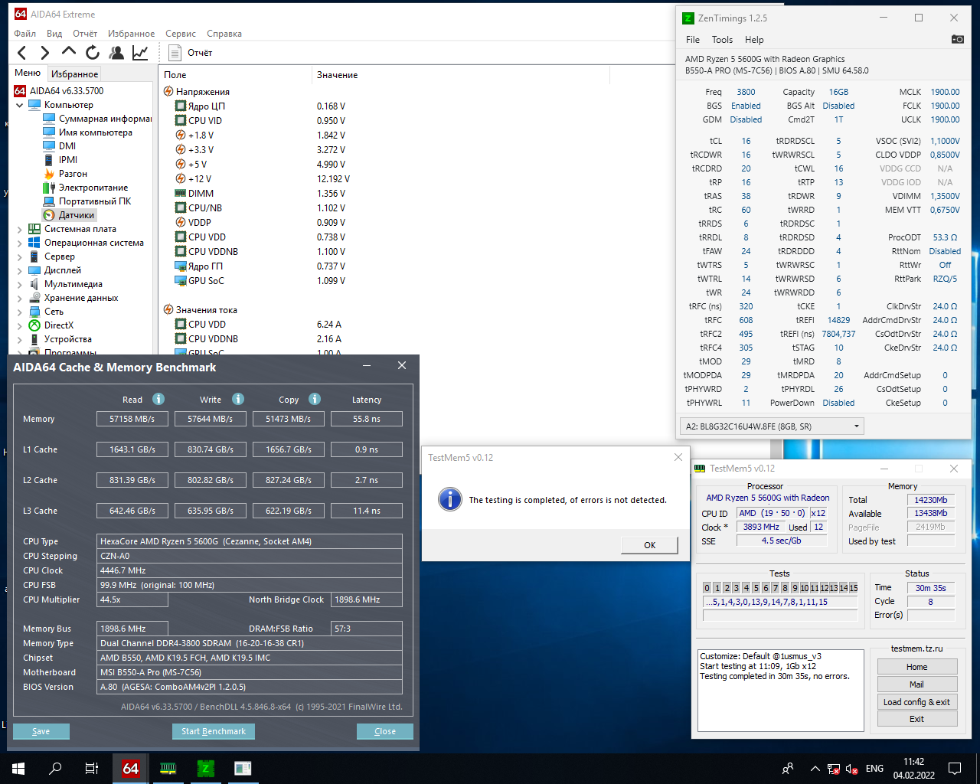Open the Сервис menu in AIDA64
This screenshot has height=784, width=980.
pyautogui.click(x=181, y=34)
